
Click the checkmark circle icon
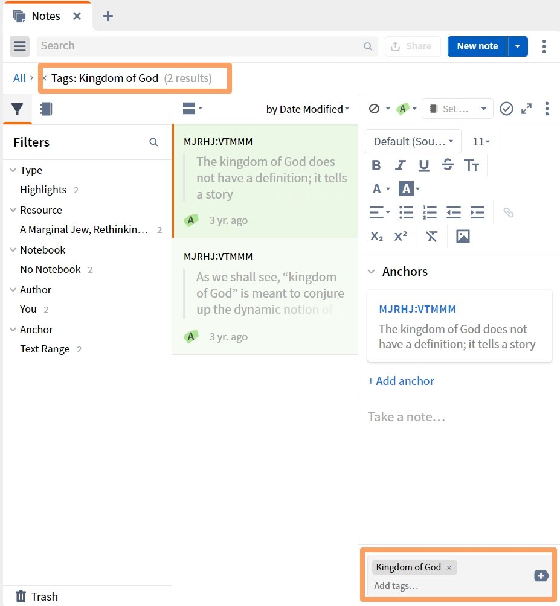pos(506,109)
